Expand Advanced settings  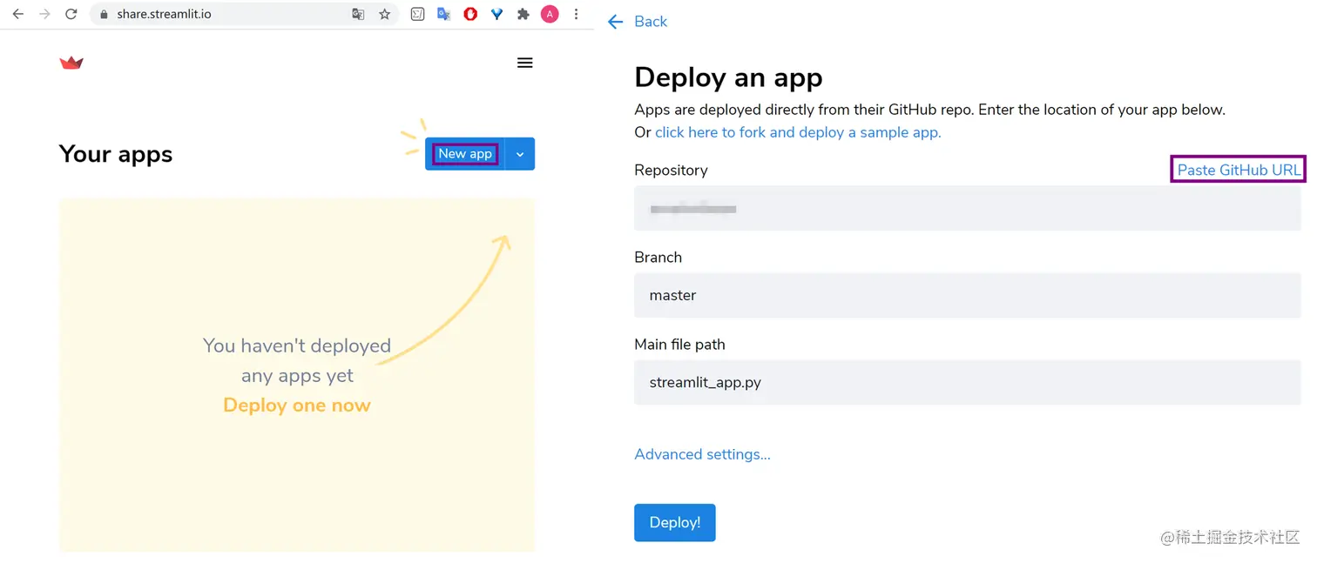702,454
